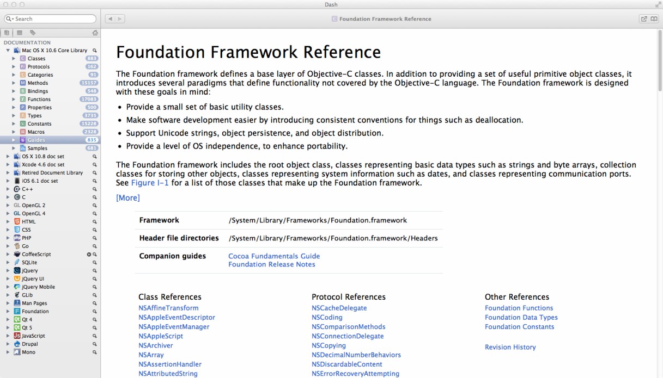Click the magnifier beside Mono docset
Viewport: 663px width, 378px height.
94,352
